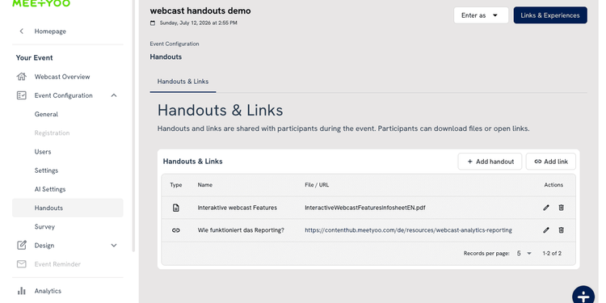Click the Actions column header
The width and height of the screenshot is (606, 303).
[553, 185]
